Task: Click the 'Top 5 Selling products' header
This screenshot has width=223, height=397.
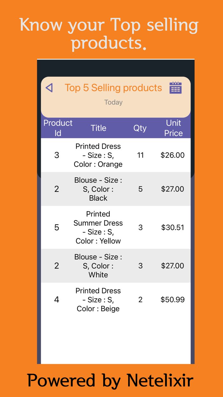Action: click(x=113, y=87)
